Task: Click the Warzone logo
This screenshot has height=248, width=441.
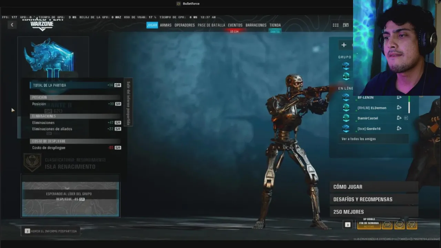Action: click(42, 25)
